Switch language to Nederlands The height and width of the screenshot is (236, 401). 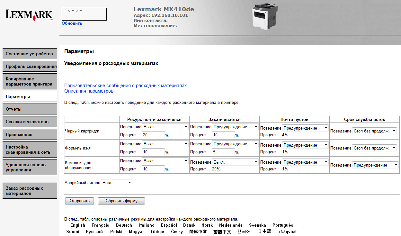231,225
